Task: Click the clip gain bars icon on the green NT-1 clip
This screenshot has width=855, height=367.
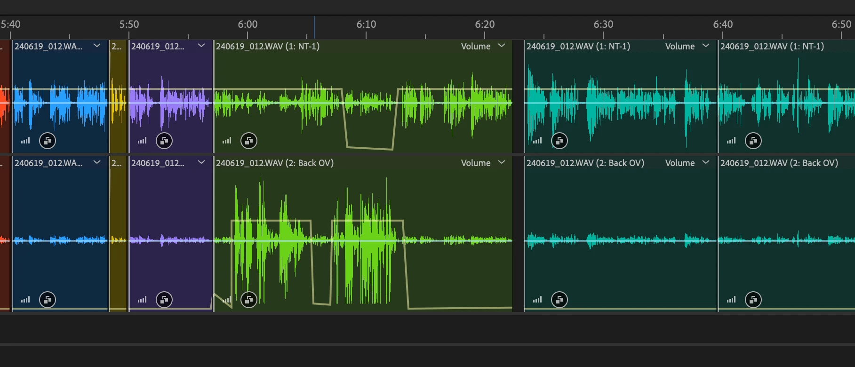Action: point(227,140)
